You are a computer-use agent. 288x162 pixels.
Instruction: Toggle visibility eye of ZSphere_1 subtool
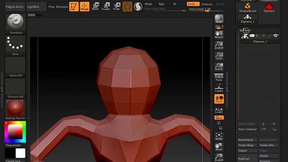pos(275,36)
